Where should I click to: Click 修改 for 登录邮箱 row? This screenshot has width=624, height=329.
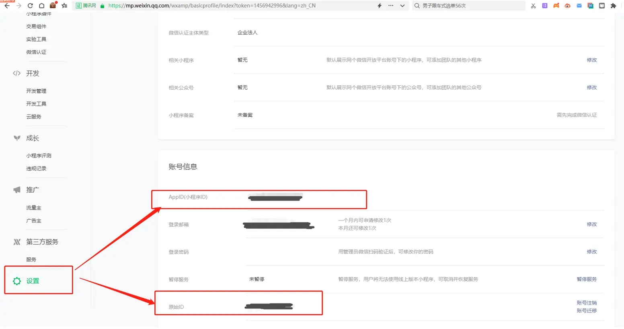click(591, 224)
